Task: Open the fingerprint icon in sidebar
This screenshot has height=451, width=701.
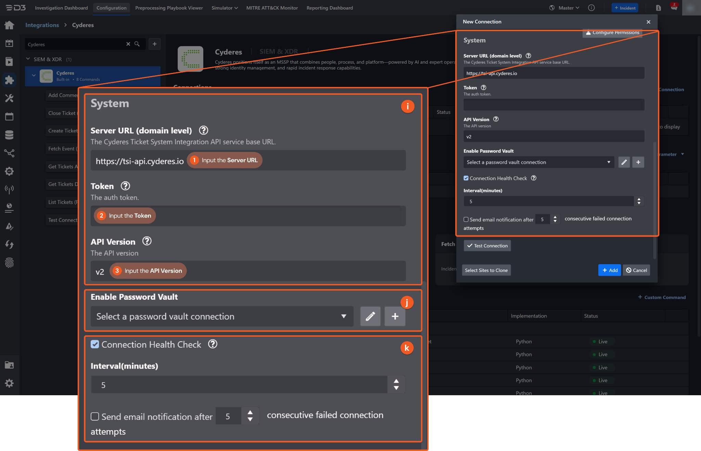Action: tap(9, 263)
